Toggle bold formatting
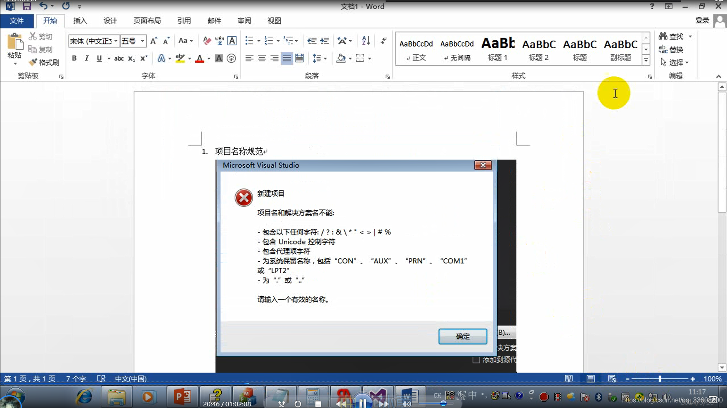The width and height of the screenshot is (727, 408). coord(74,58)
